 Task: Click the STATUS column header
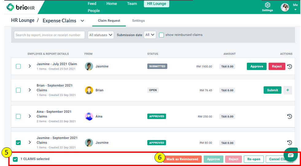click(153, 54)
